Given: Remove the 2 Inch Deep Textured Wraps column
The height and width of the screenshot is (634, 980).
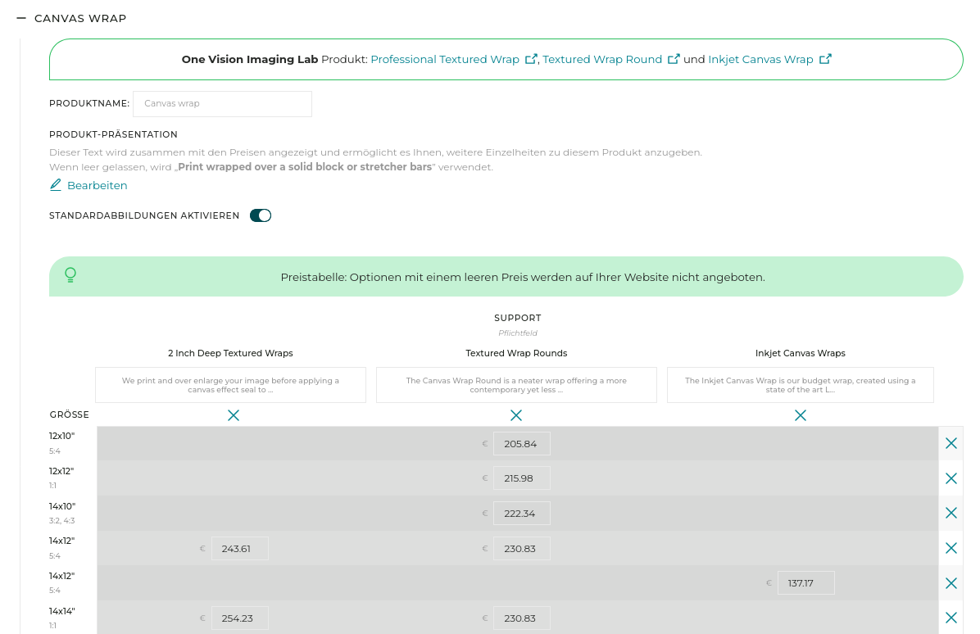Looking at the screenshot, I should pyautogui.click(x=234, y=415).
